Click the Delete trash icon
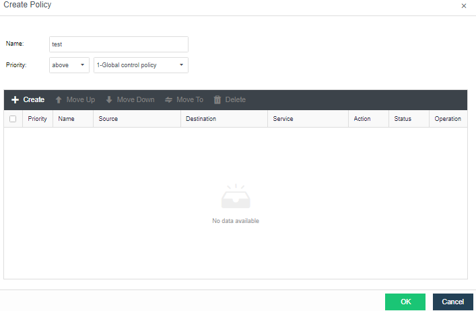Screen dimensions: 476x311 coord(217,100)
